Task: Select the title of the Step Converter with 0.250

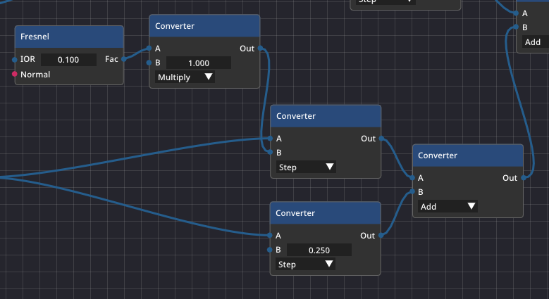Action: (x=326, y=213)
